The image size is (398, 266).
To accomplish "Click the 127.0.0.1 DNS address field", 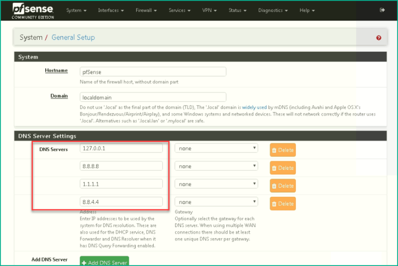I will pyautogui.click(x=121, y=148).
